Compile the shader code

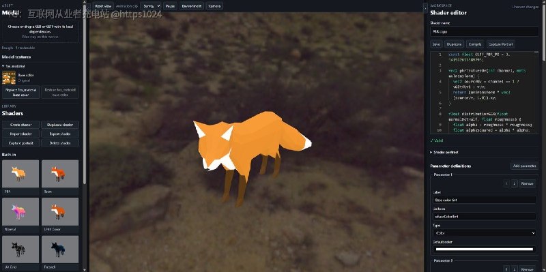[475, 44]
